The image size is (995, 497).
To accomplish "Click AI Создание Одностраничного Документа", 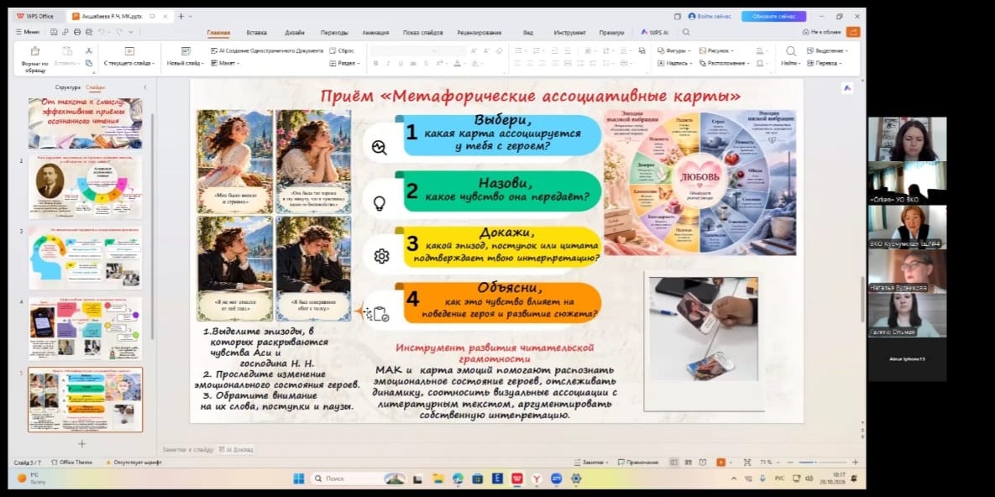I will point(266,50).
